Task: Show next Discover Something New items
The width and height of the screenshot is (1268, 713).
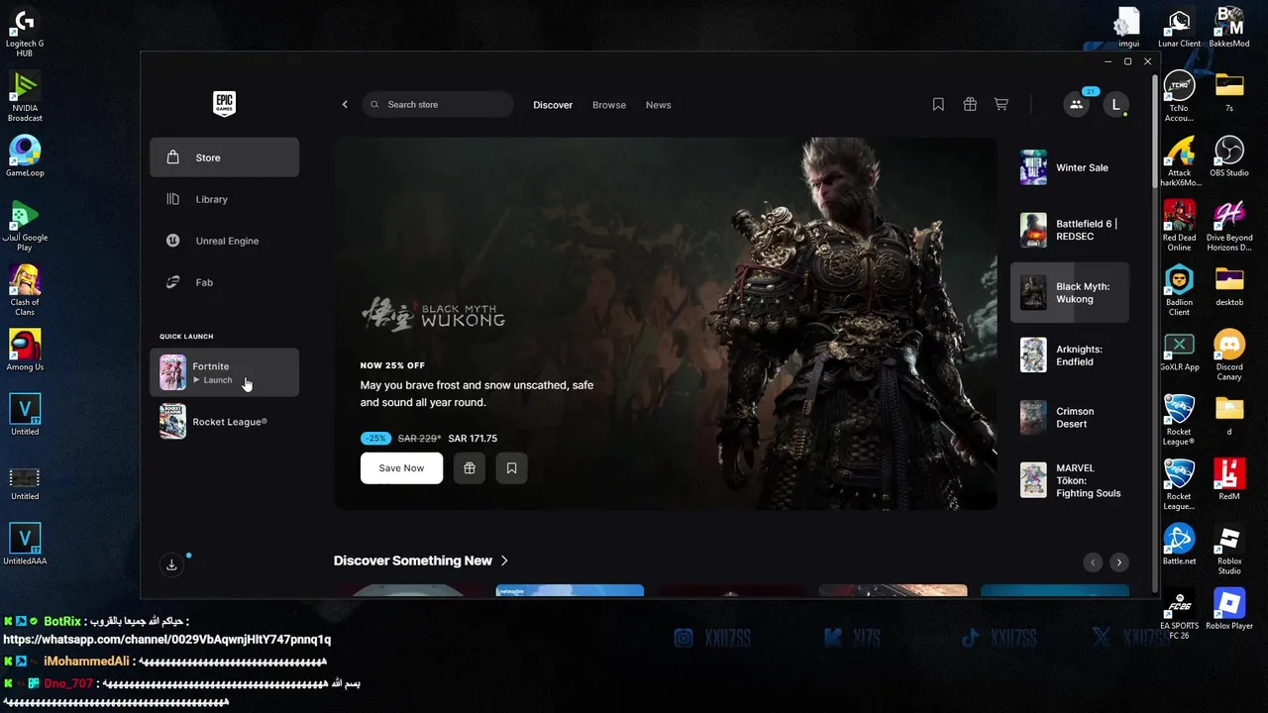Action: pyautogui.click(x=1118, y=562)
